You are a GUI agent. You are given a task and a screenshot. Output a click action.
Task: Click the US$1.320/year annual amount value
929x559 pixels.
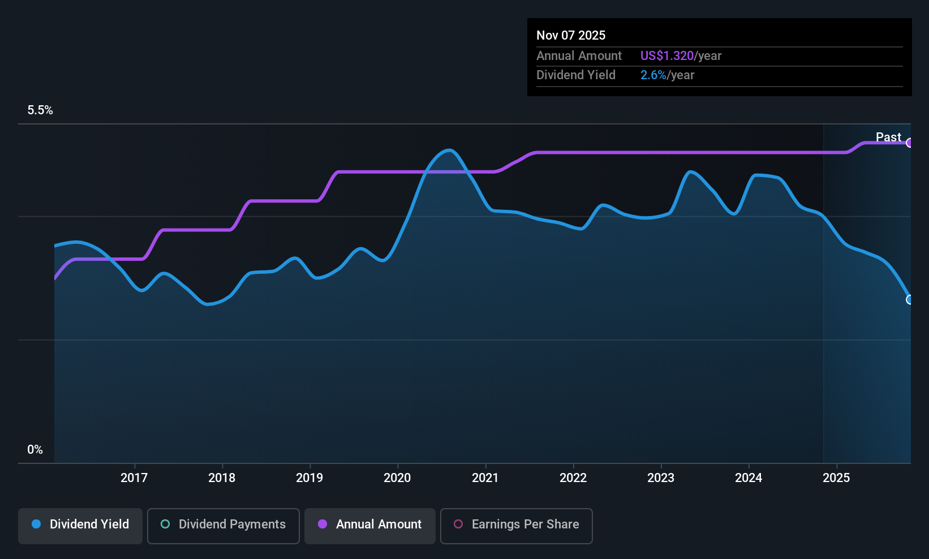coord(681,55)
